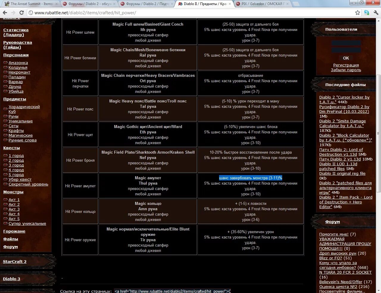Open the Diablo 3 section
Viewport: 381px width, 293px height.
(12, 279)
